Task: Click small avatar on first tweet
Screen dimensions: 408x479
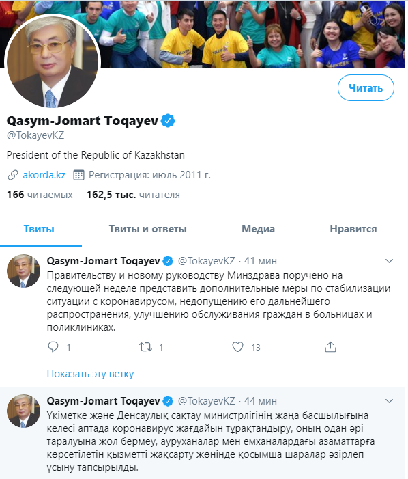Action: click(23, 271)
